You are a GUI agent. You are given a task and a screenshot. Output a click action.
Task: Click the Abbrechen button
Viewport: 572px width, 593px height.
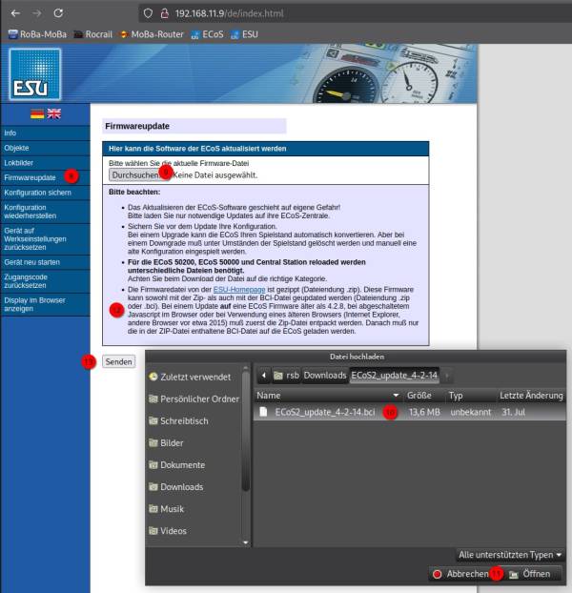(x=462, y=574)
